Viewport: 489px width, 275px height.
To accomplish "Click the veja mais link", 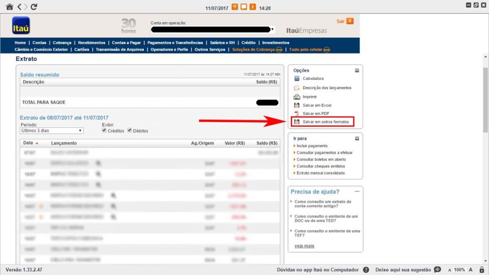I will click(304, 246).
